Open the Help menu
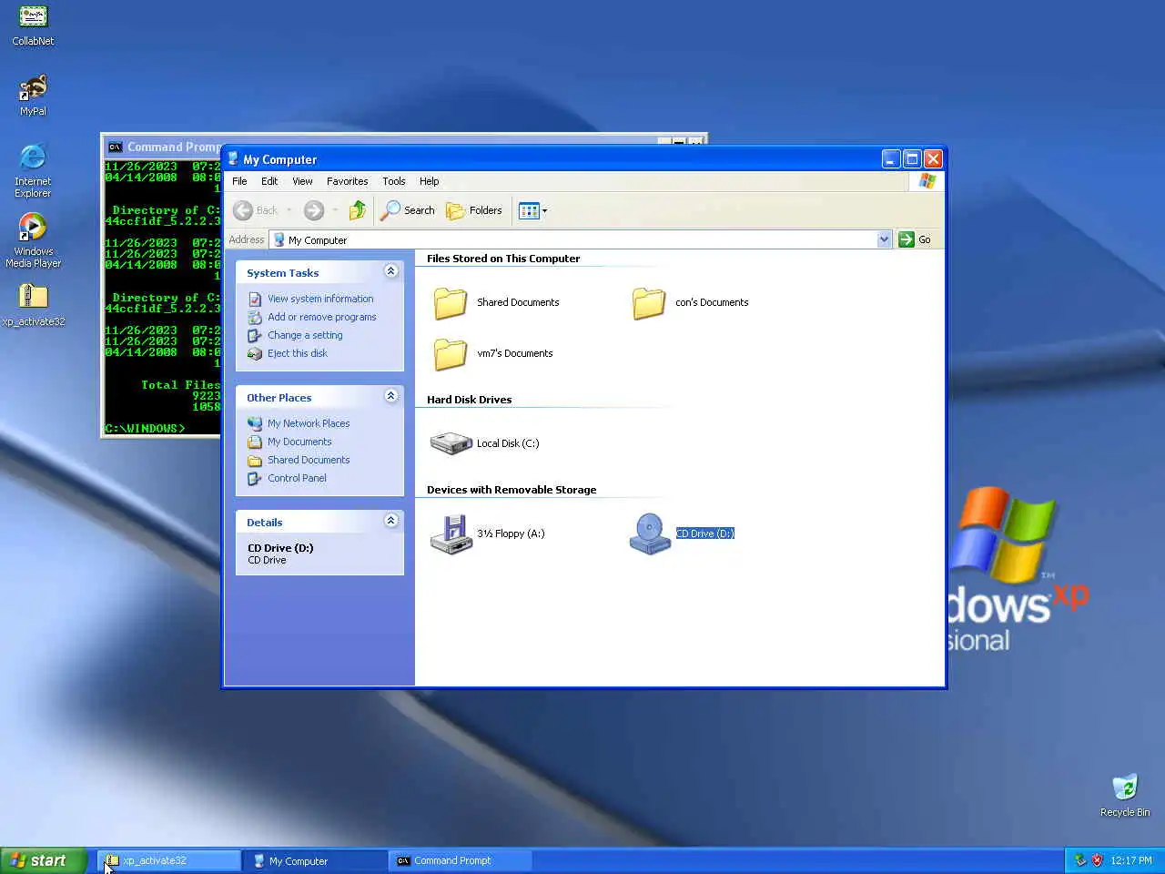The width and height of the screenshot is (1165, 874). click(x=430, y=181)
